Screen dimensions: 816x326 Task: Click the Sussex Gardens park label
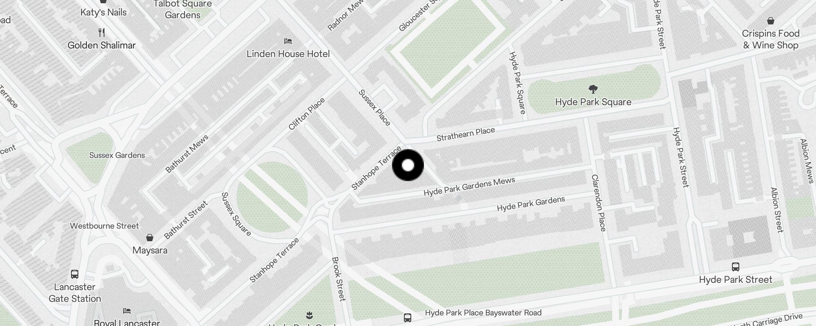[x=117, y=155]
